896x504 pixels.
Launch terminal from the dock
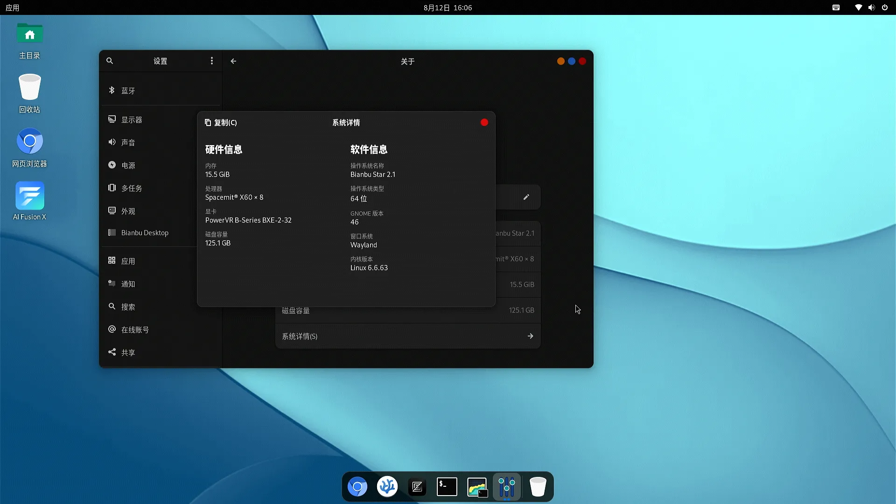(447, 487)
